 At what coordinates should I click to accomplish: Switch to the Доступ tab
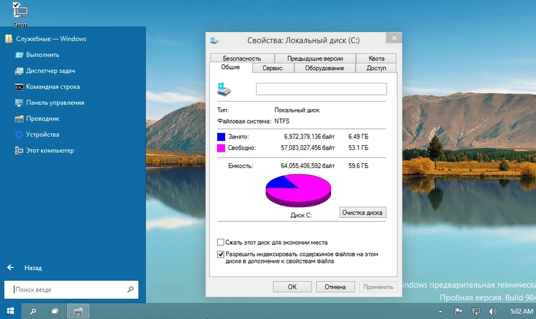376,68
